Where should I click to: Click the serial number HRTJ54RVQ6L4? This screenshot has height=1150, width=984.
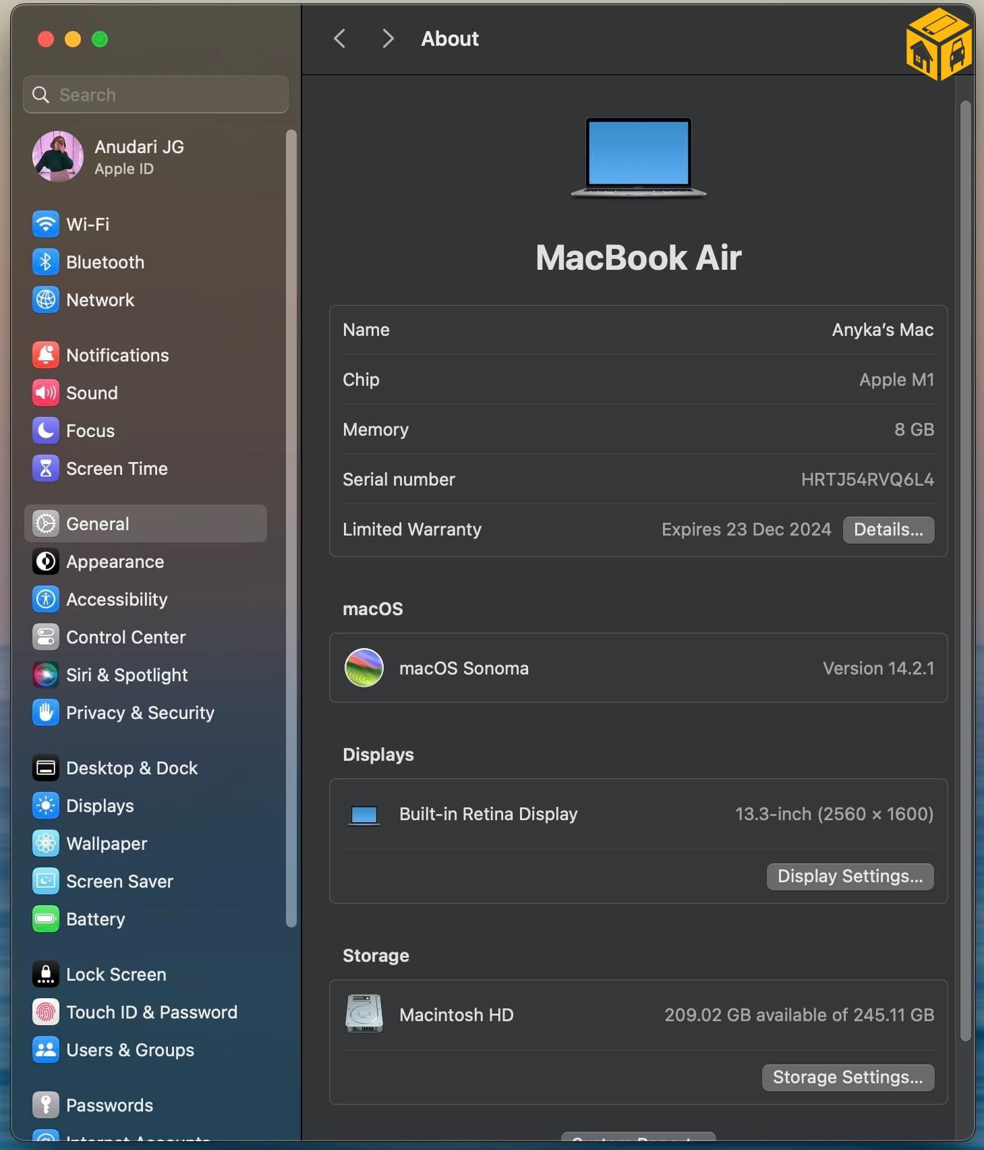867,480
